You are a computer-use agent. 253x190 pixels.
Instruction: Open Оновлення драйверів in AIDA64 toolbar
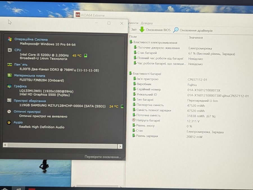click(196, 31)
